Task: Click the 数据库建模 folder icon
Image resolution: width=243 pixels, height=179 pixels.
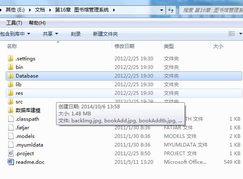Action: tap(10, 110)
